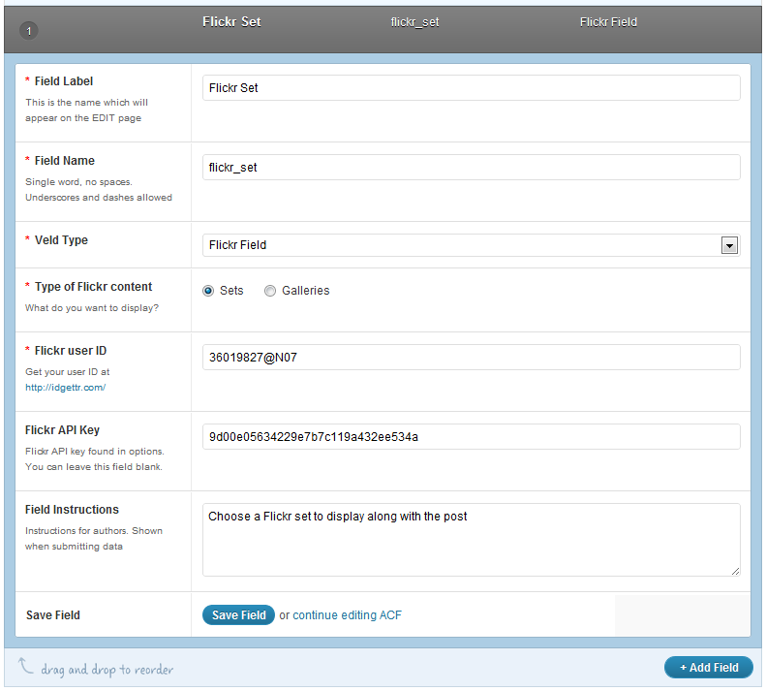Select the Sets radio button

click(208, 291)
